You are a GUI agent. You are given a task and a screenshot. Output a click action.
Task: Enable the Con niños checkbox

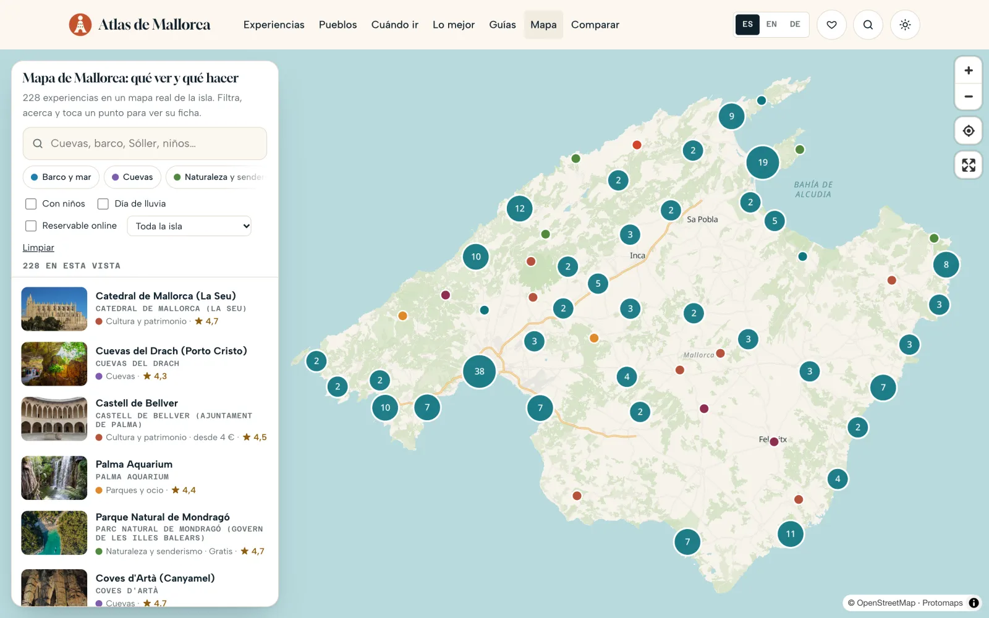pos(31,204)
